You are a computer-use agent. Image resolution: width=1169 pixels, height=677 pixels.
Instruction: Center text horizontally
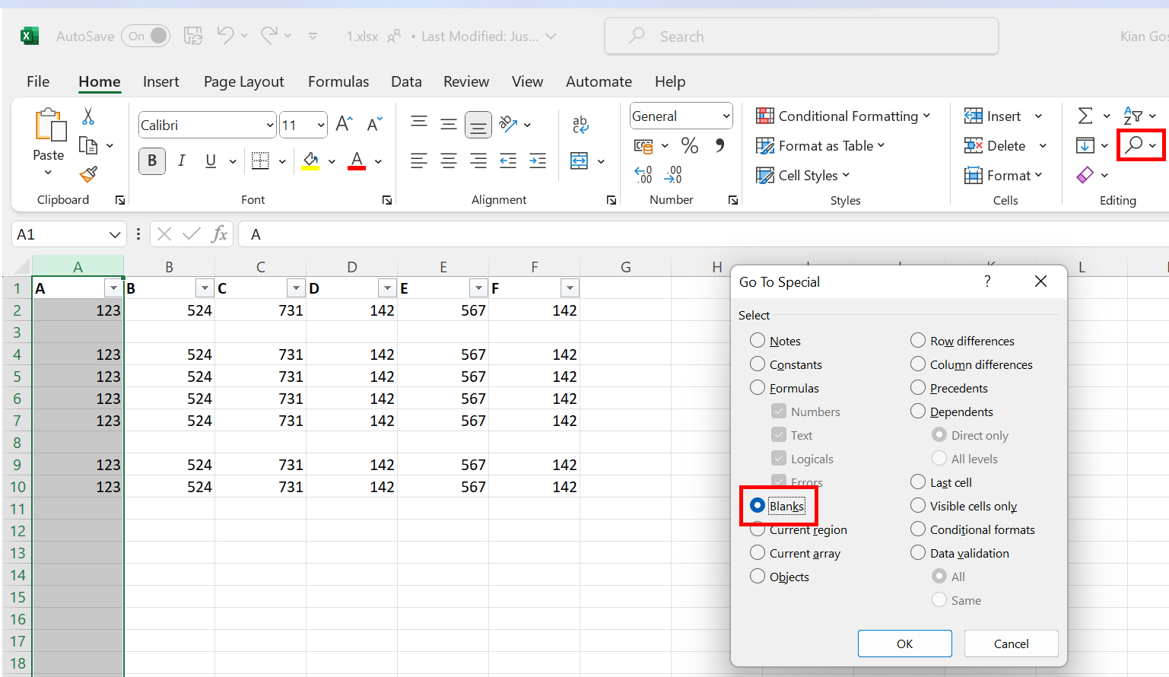[x=449, y=161]
